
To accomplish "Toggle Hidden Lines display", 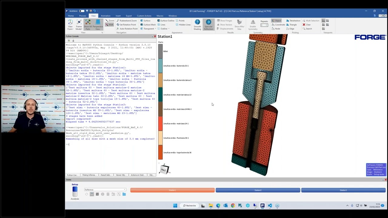I will point(183,25).
